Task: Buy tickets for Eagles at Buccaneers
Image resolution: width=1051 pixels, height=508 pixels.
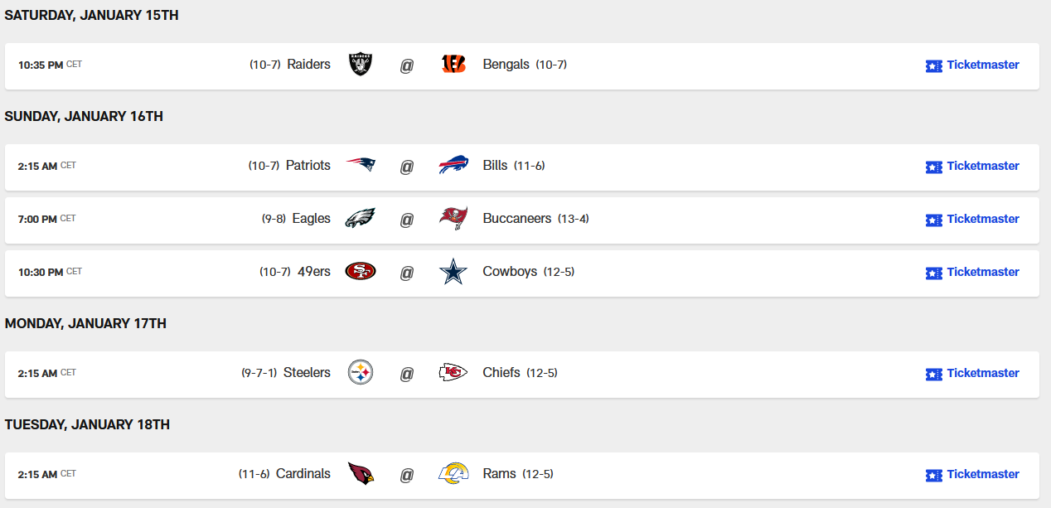Action: [x=972, y=220]
